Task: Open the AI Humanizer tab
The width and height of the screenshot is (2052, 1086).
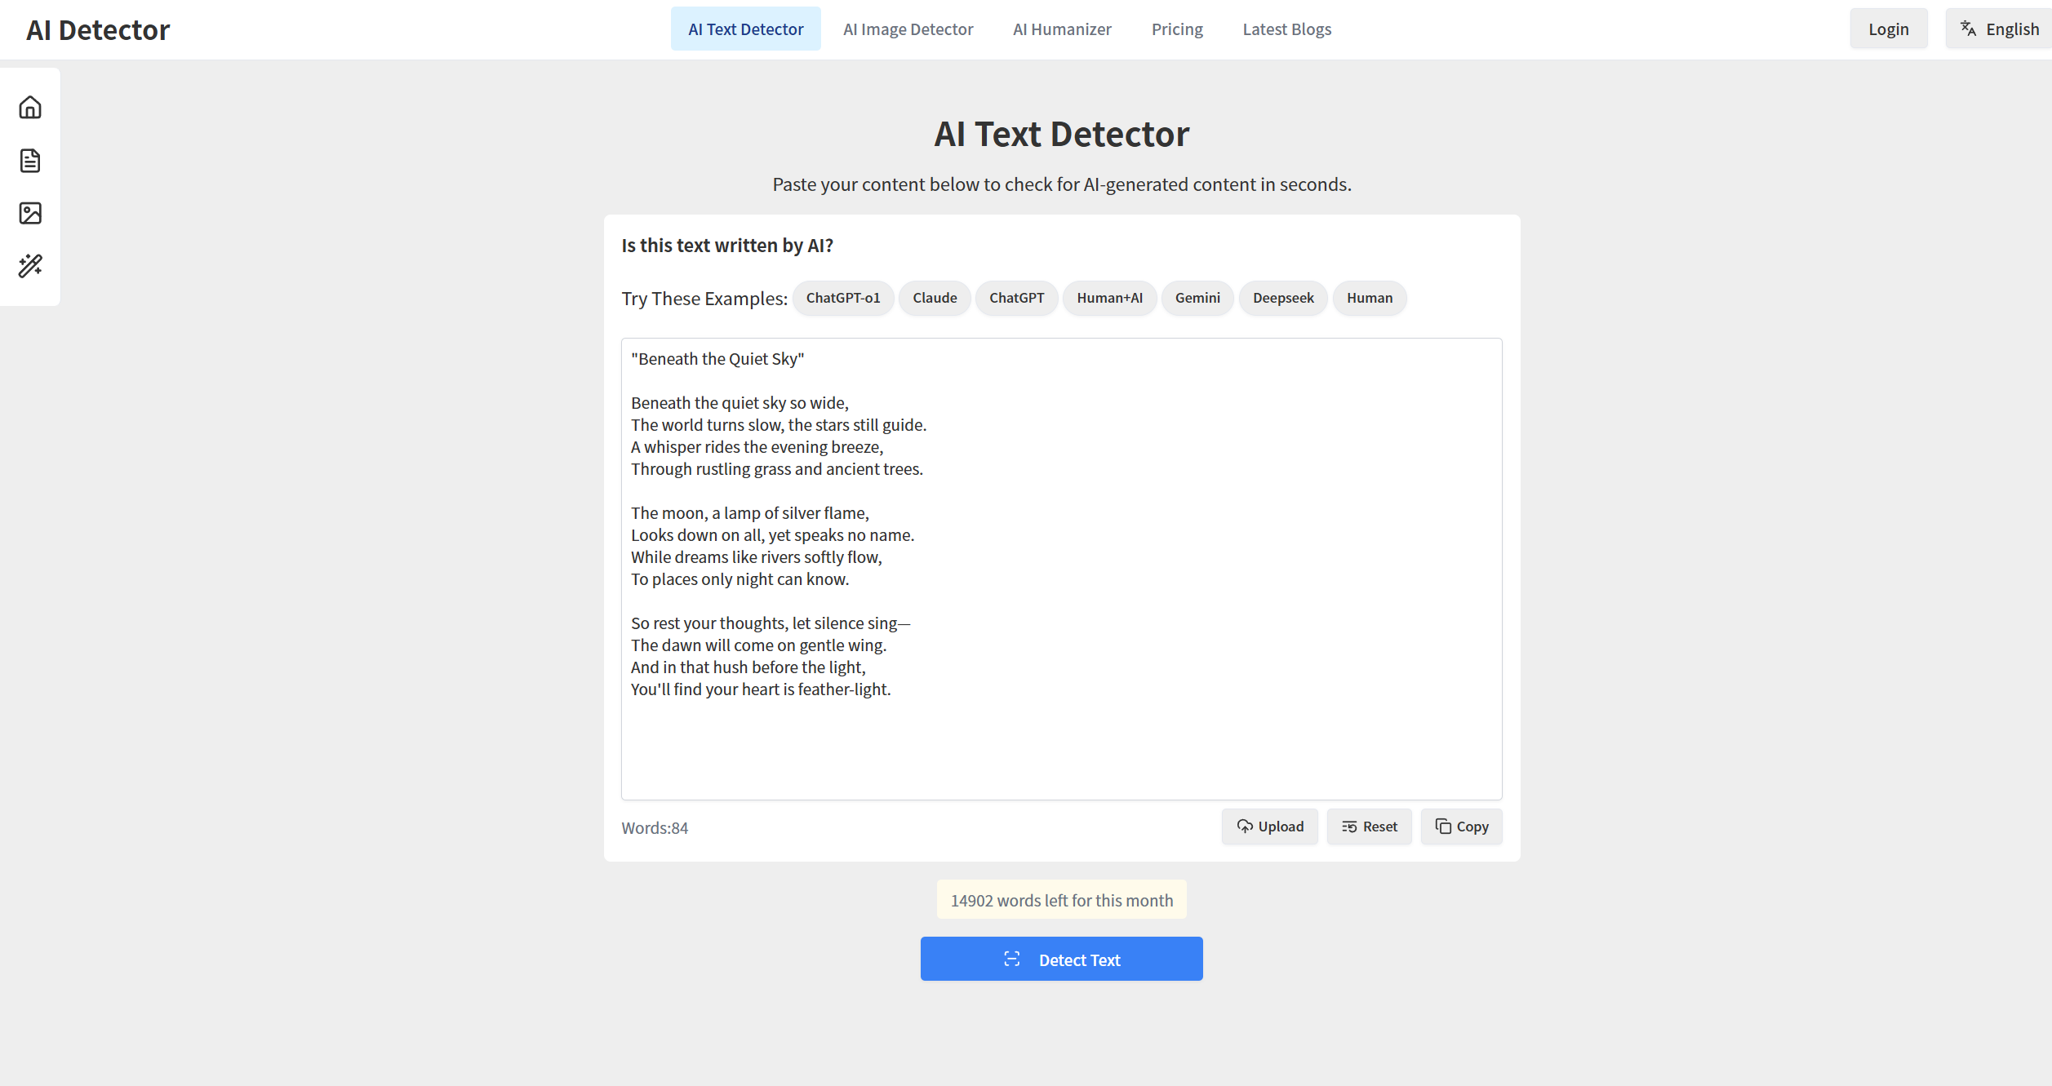Action: click(1061, 29)
